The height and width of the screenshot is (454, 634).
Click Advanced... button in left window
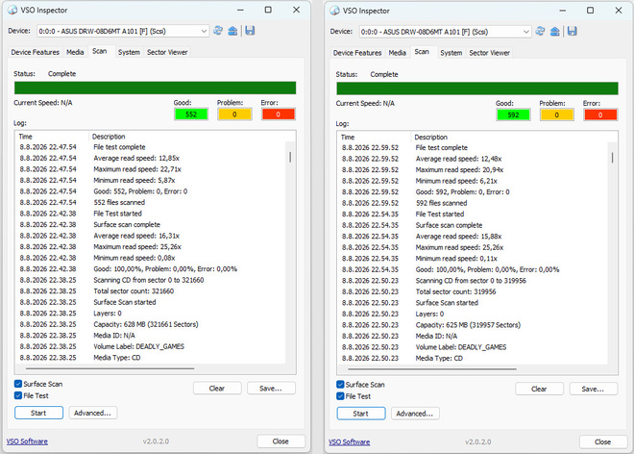coord(92,413)
